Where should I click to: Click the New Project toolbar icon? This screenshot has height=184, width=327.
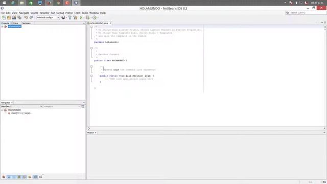[9, 18]
